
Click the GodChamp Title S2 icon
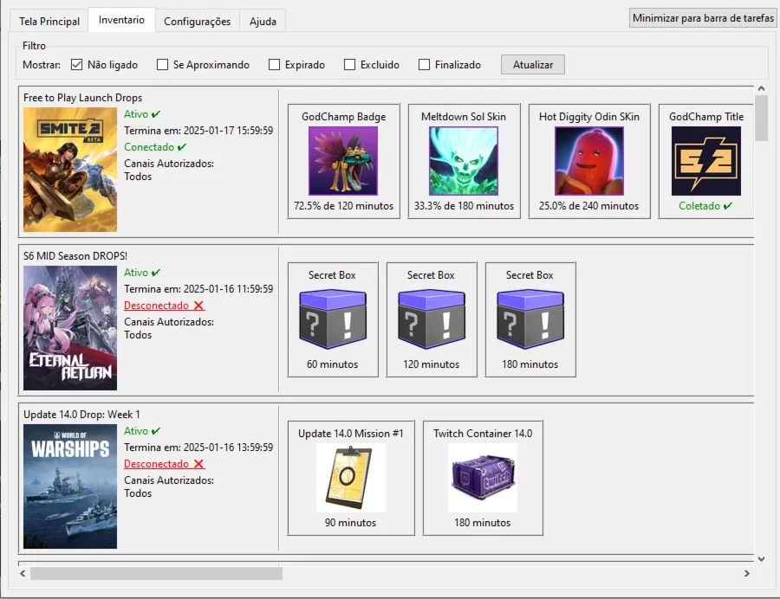coord(705,161)
